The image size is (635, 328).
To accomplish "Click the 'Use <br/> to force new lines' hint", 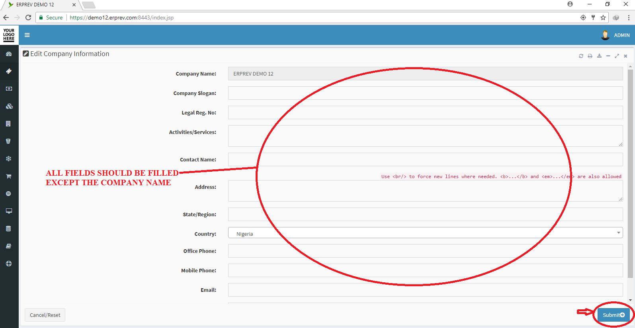I will point(501,177).
